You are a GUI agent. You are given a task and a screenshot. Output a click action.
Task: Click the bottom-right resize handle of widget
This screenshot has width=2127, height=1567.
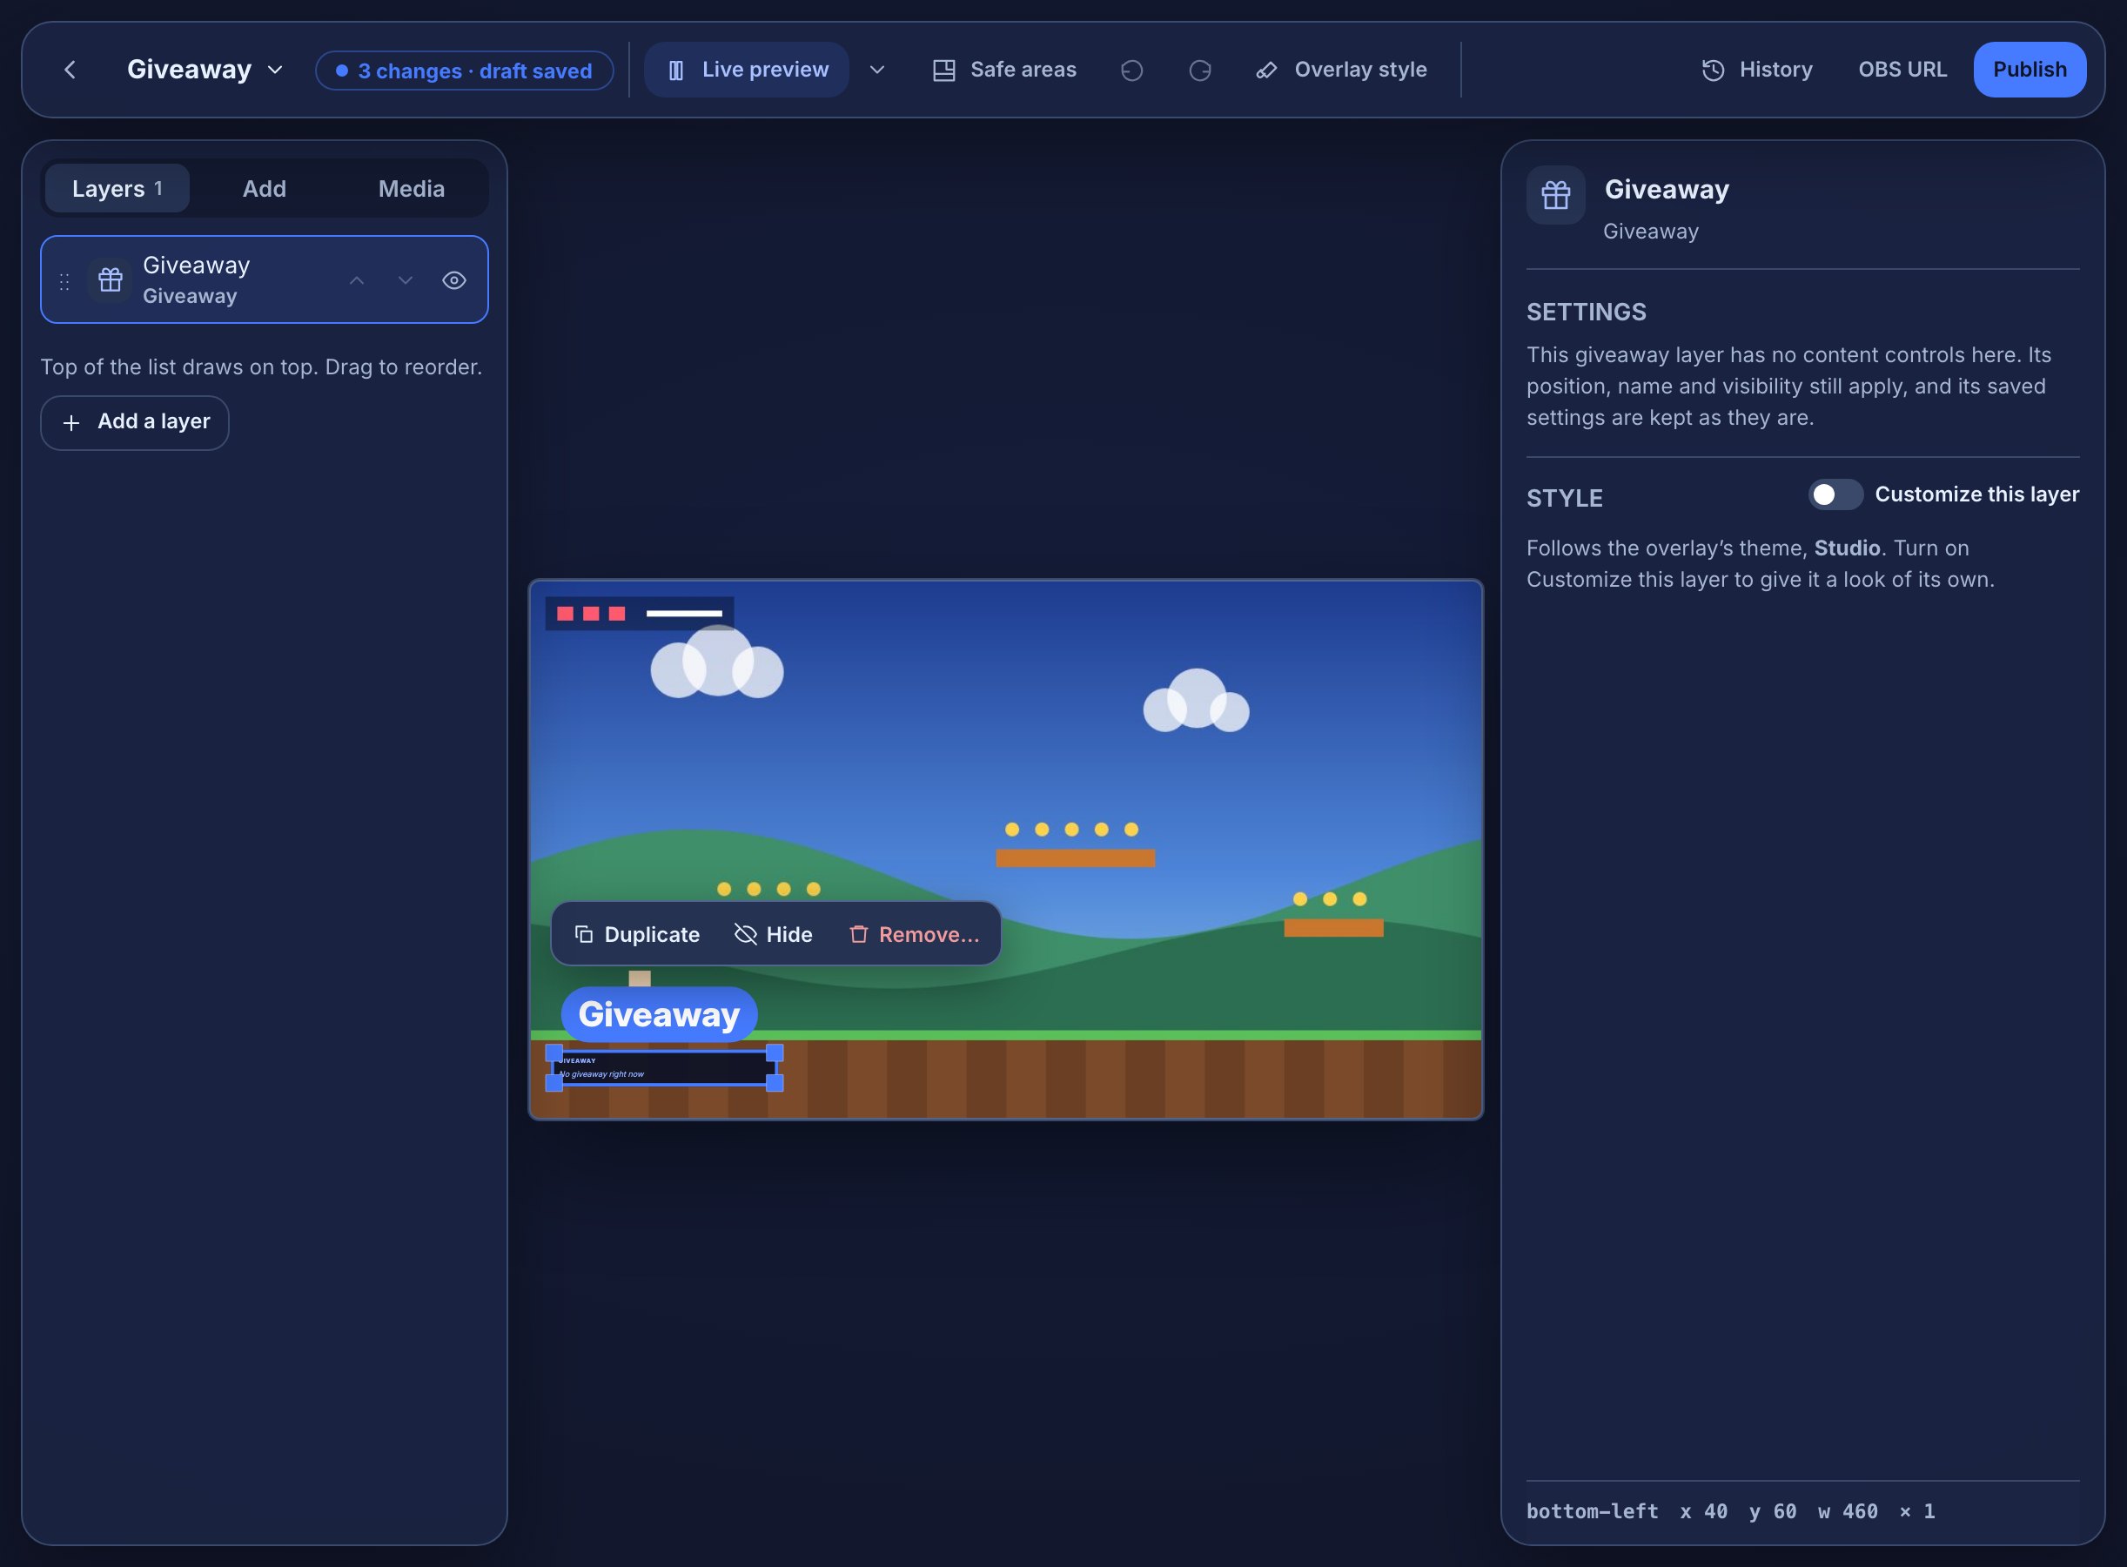[x=775, y=1083]
